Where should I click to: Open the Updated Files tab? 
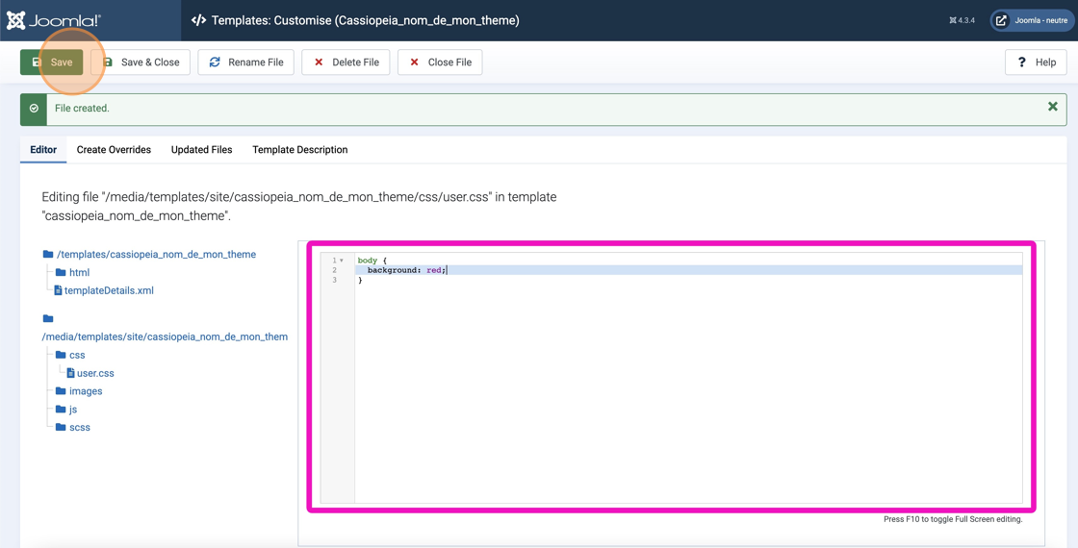click(x=201, y=150)
